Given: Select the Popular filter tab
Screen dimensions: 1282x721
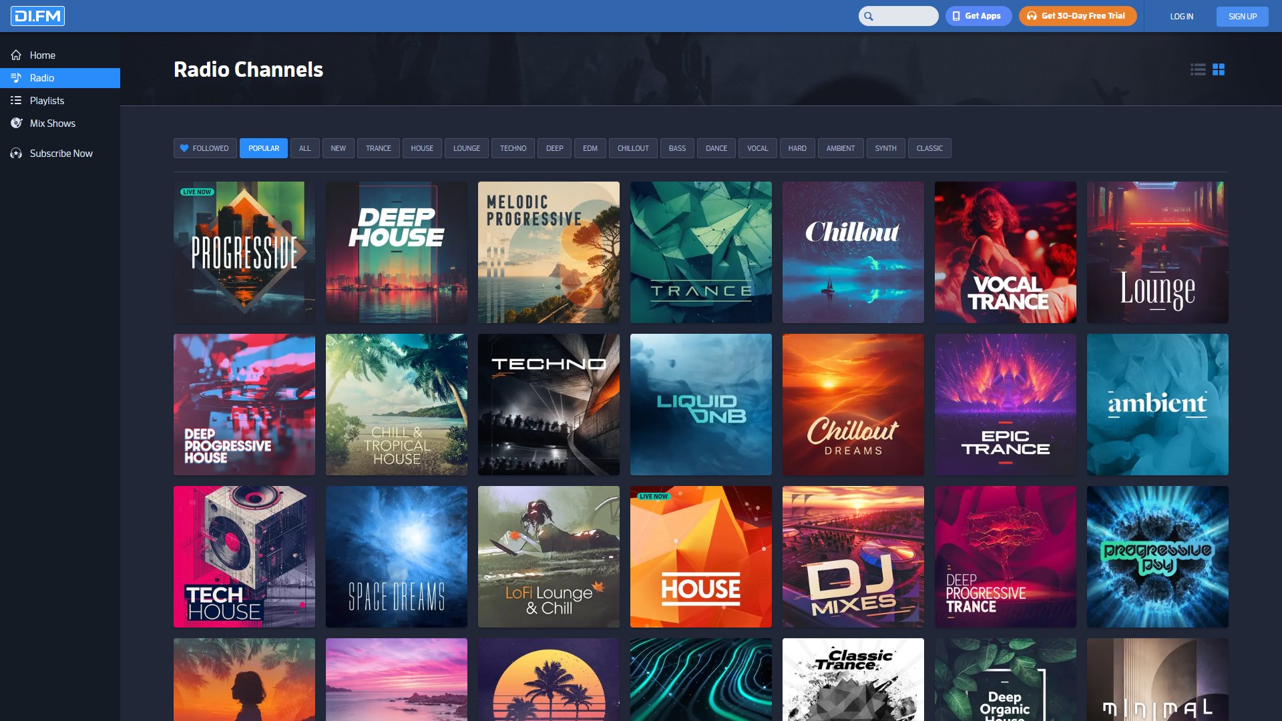Looking at the screenshot, I should 264,148.
